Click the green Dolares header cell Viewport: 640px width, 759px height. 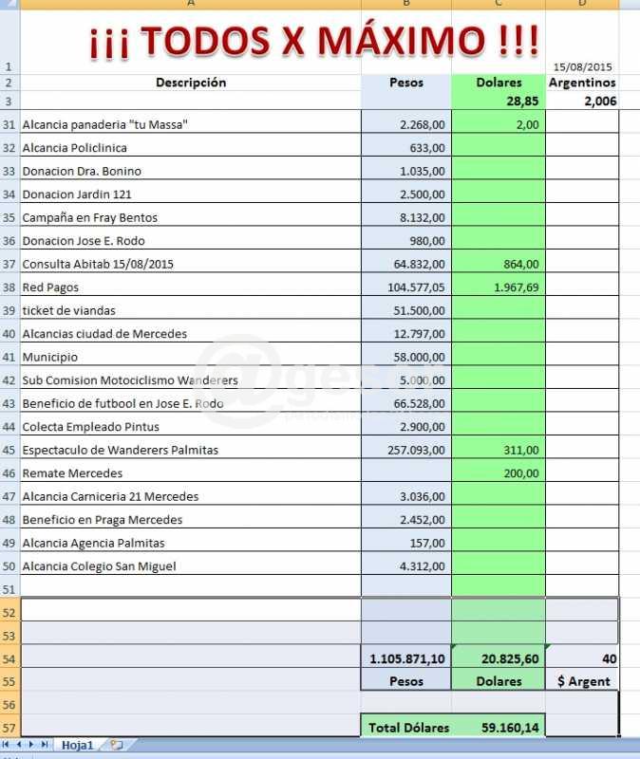(x=499, y=83)
